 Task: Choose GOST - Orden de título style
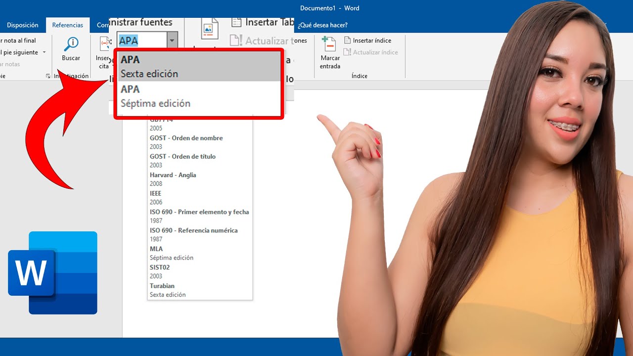(x=200, y=160)
